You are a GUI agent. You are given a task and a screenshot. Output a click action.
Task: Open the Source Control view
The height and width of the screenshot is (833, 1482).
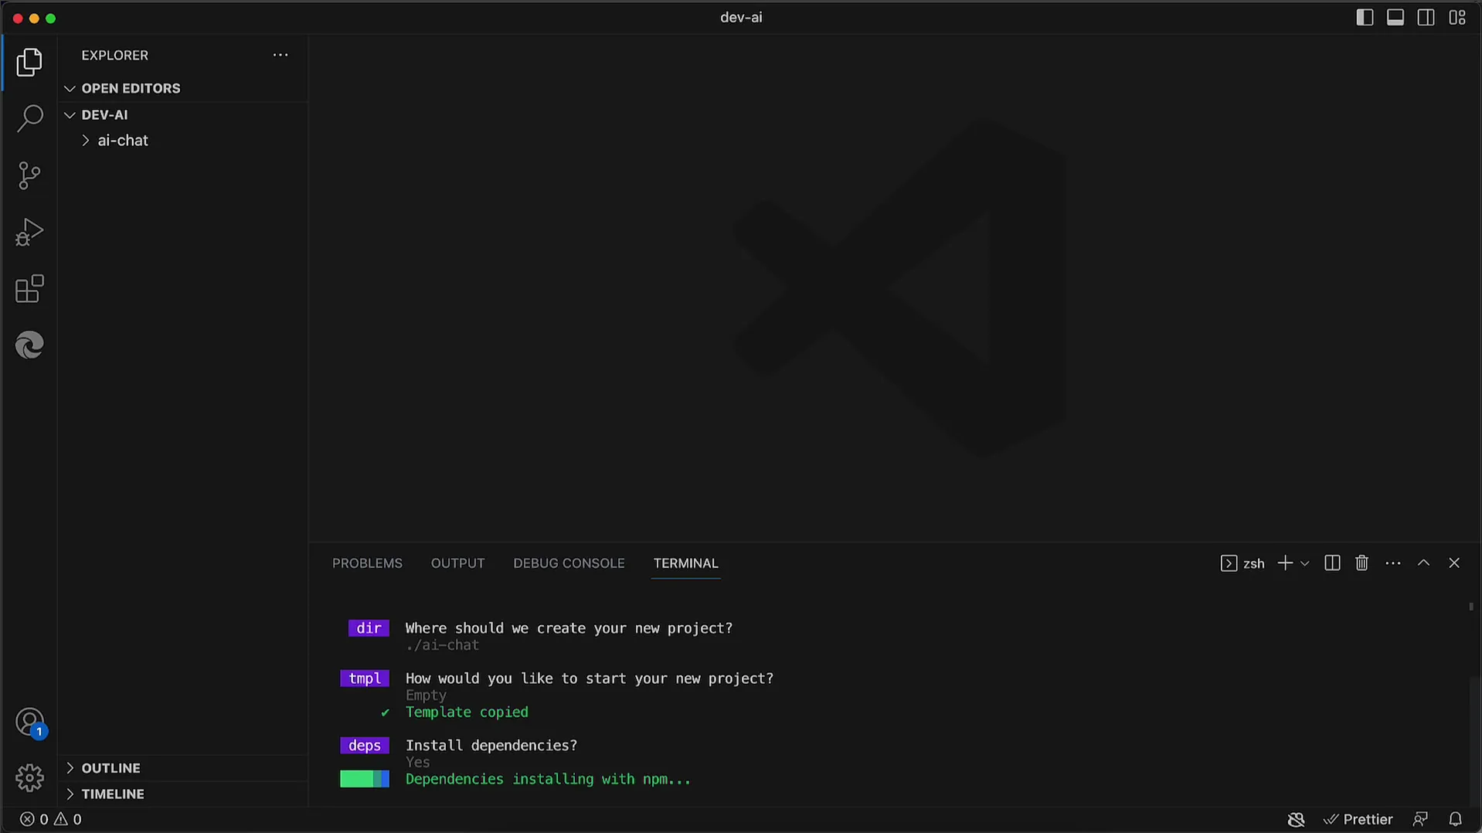click(29, 175)
